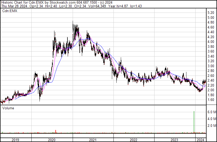Click the 1.60 price axis label
The height and width of the screenshot is (142, 217).
tap(211, 100)
